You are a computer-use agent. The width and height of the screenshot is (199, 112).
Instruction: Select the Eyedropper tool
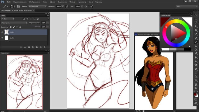(x=196, y=34)
